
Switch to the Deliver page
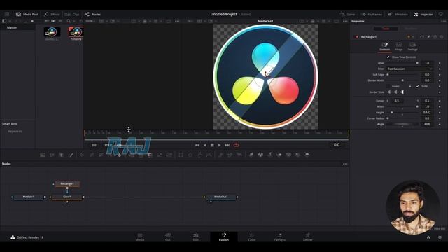tap(308, 237)
